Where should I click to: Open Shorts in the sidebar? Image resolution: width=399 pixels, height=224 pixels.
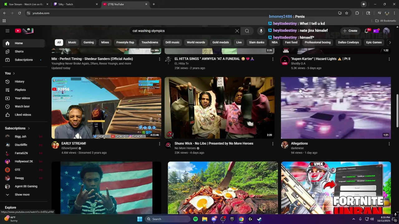point(23,51)
